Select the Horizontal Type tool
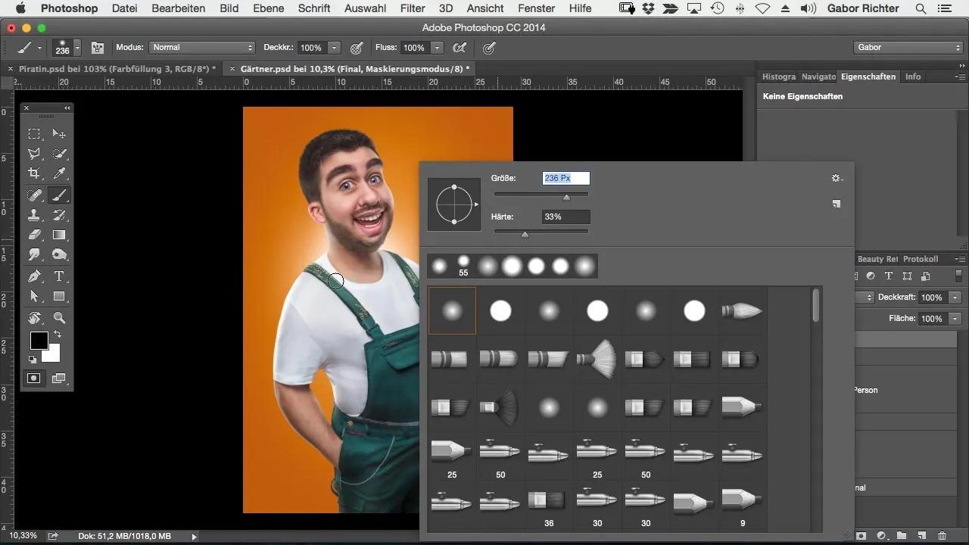 59,276
